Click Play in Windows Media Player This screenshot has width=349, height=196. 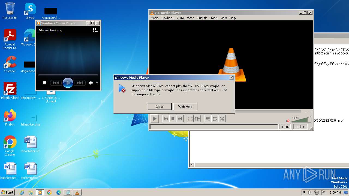point(68,83)
